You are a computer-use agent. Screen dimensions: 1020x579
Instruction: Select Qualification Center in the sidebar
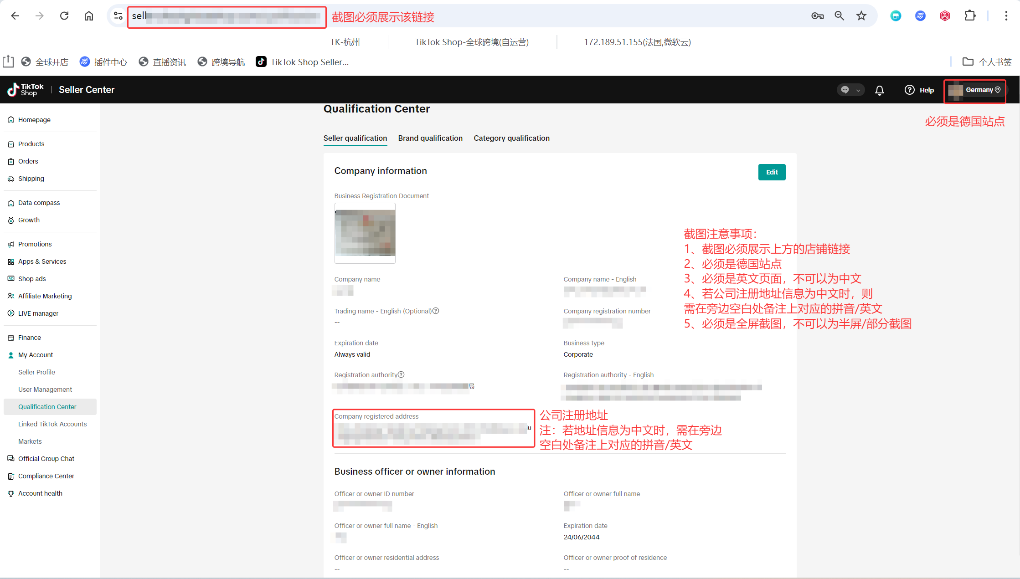(50, 407)
